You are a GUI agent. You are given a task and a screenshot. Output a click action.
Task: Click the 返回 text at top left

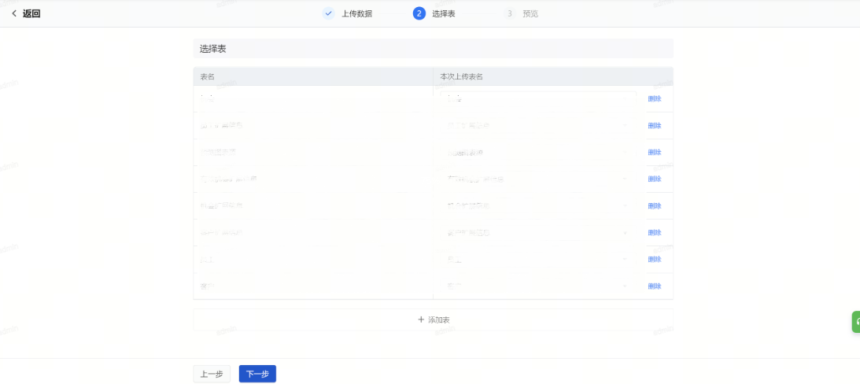click(x=31, y=13)
